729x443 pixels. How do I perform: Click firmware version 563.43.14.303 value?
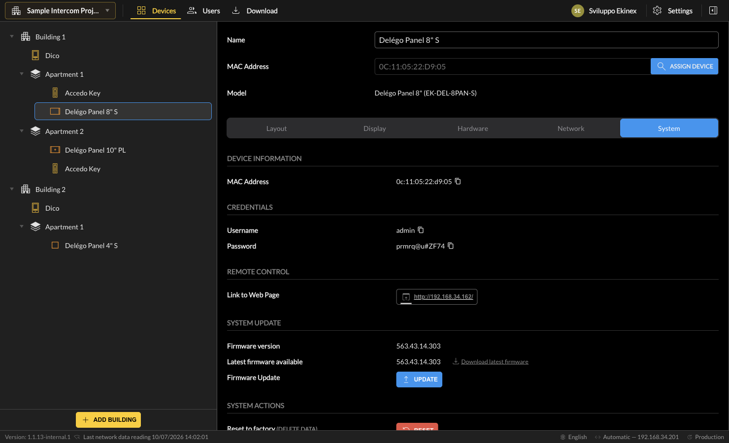tap(419, 346)
